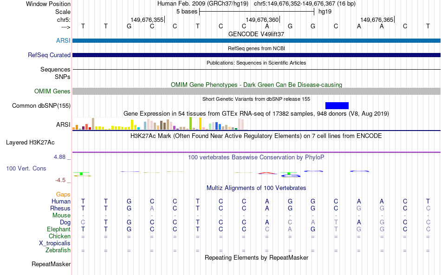The image size is (441, 275).
Task: Click the ARSI GENCODE track label in blue
Action: coord(63,40)
